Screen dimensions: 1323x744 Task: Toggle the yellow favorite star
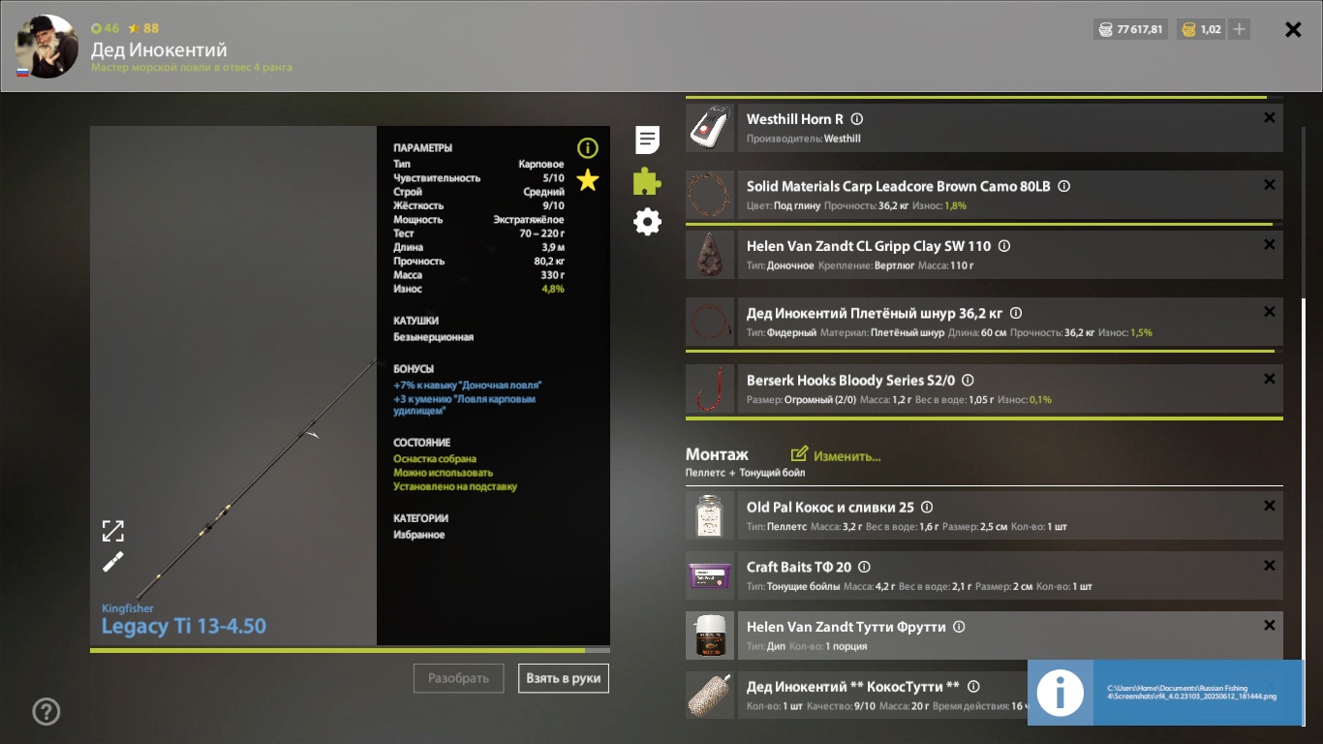click(588, 180)
